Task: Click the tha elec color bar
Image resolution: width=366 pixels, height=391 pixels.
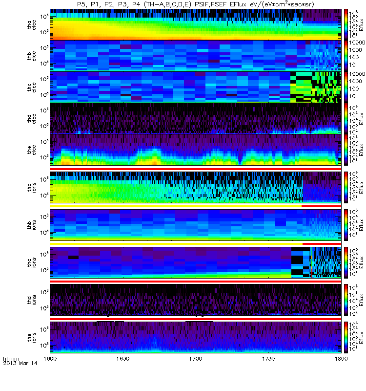Action: (346, 24)
